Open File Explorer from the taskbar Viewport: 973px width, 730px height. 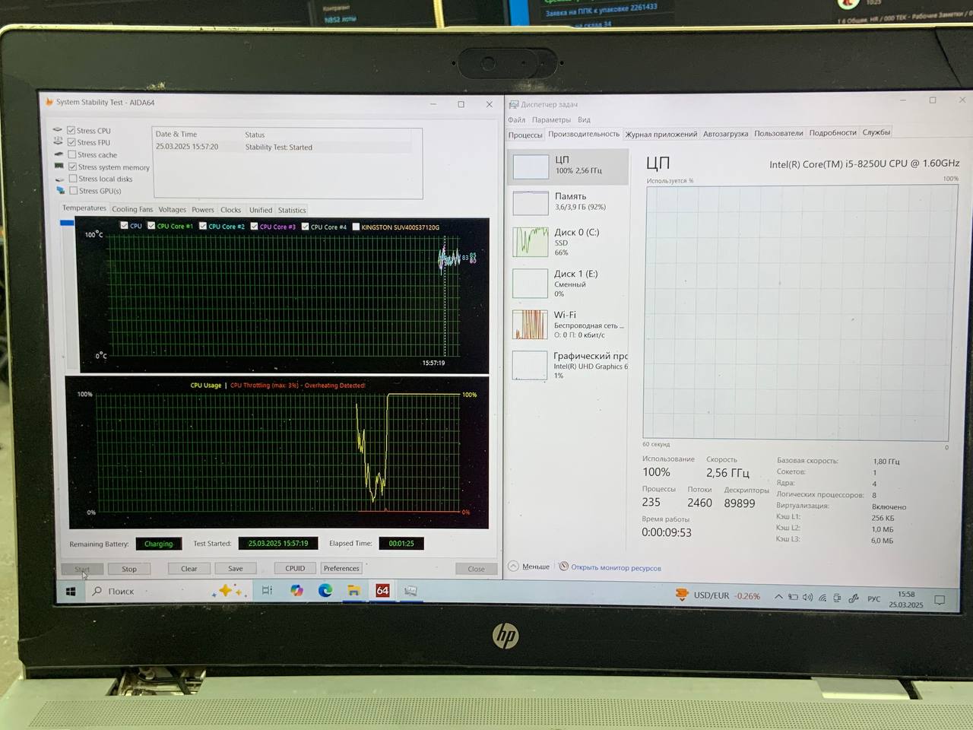click(x=353, y=590)
